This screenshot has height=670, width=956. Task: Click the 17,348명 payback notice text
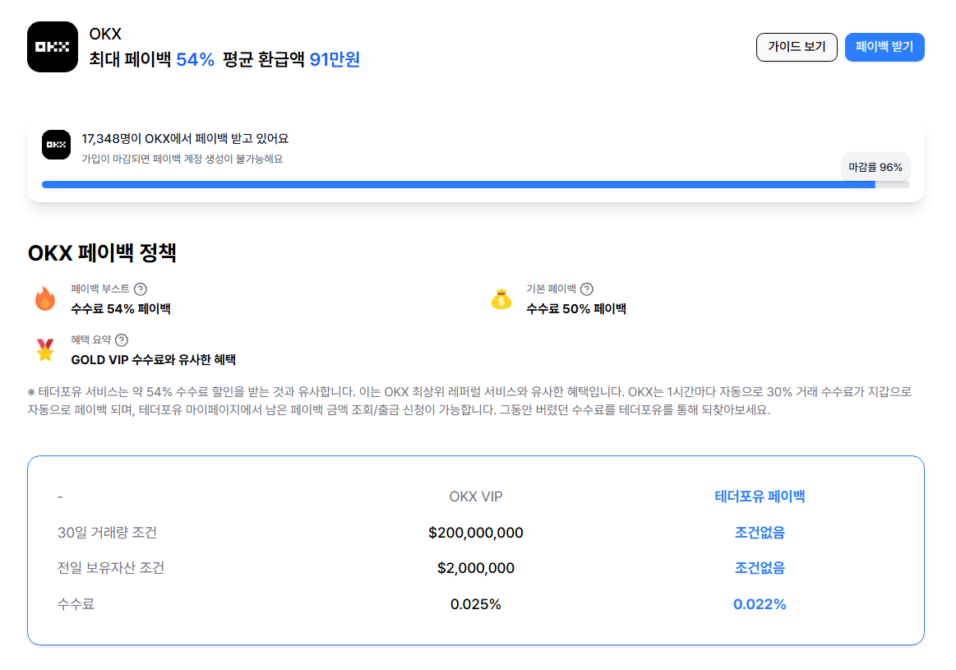pyautogui.click(x=185, y=139)
